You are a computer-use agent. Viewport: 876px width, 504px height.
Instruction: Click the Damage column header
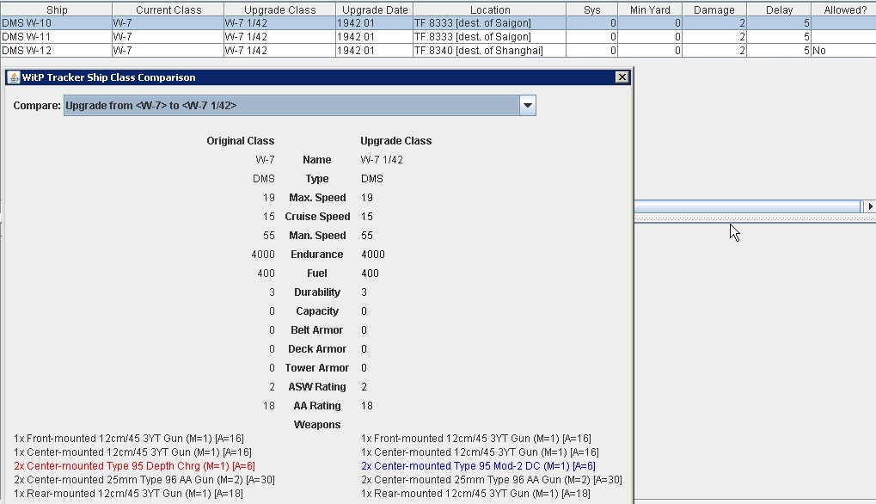pyautogui.click(x=714, y=9)
